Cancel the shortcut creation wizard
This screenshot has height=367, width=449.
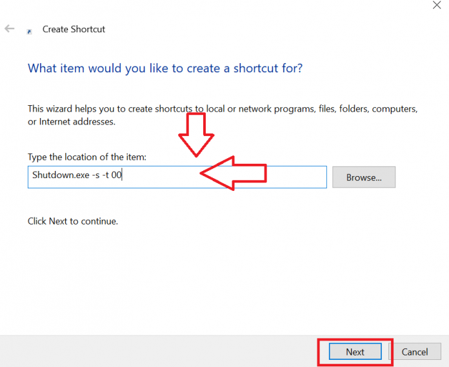[415, 352]
